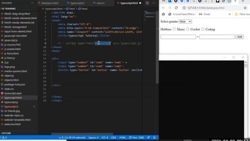Screen dimensions: 250x141
Task: Open the first globe bookmark in bookmarks bar
Action: [163, 14]
